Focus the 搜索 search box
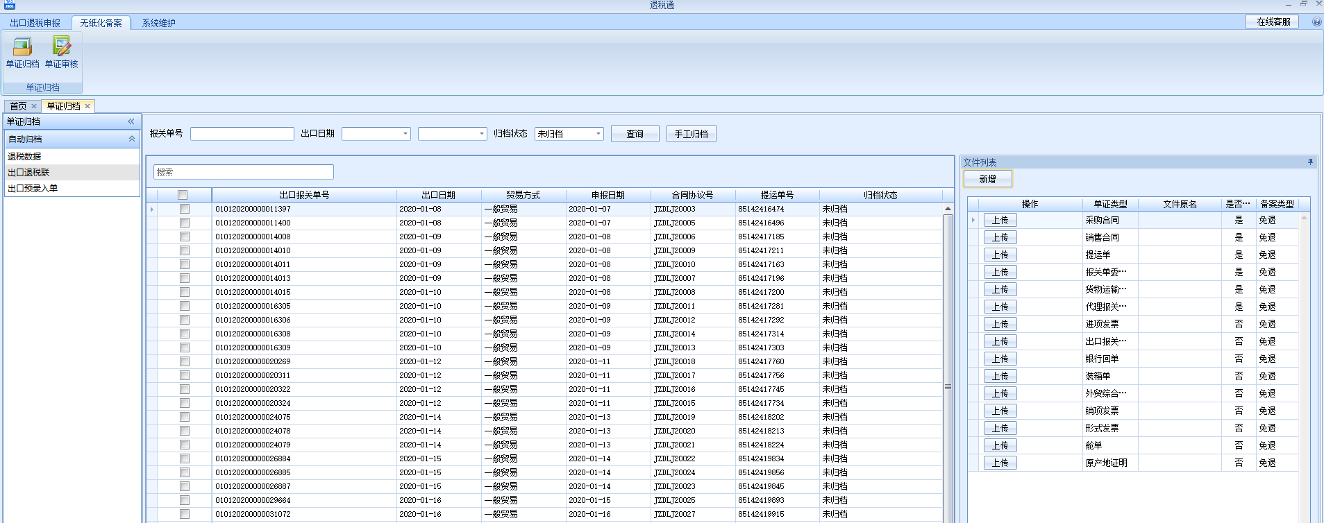Image resolution: width=1324 pixels, height=523 pixels. click(244, 172)
